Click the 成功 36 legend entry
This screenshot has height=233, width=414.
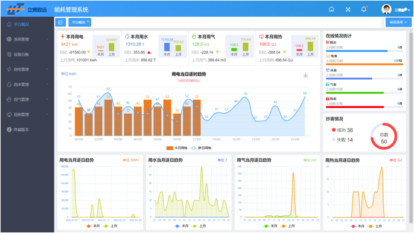342,130
